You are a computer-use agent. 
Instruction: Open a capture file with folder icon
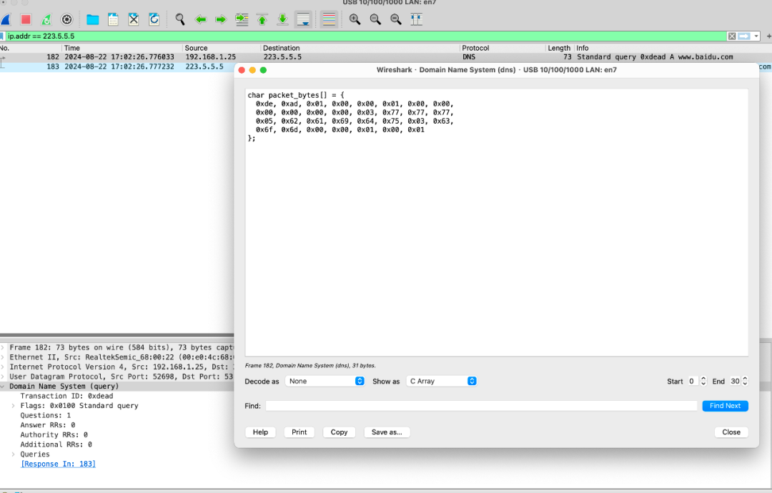point(92,19)
